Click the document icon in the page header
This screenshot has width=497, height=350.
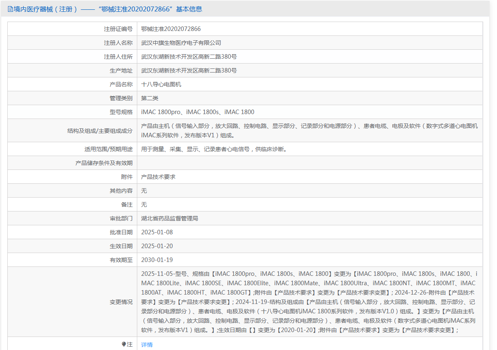coord(11,9)
